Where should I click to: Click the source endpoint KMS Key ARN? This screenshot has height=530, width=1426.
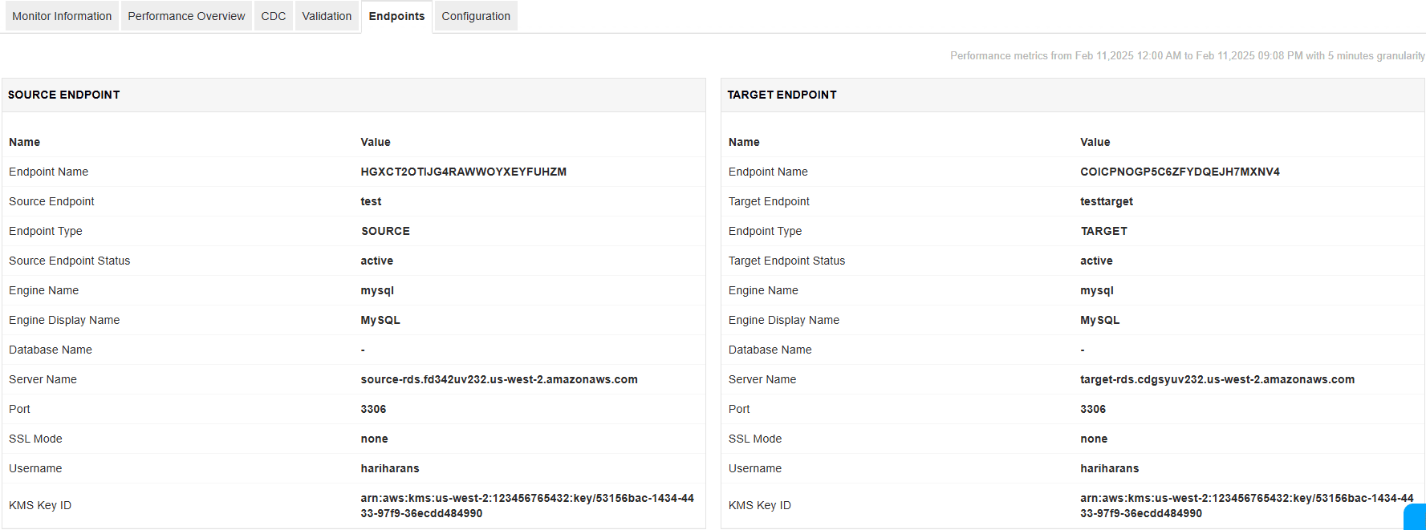tap(526, 505)
